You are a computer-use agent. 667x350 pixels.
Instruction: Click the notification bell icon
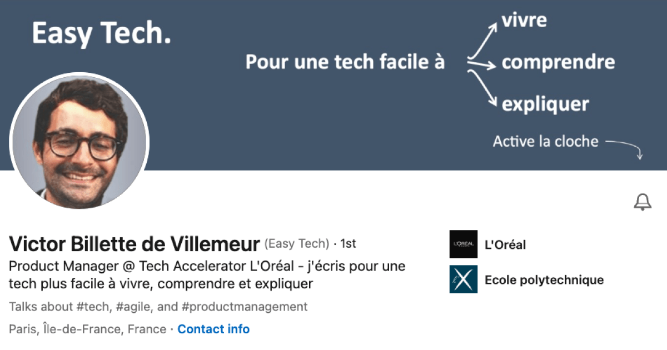coord(643,201)
